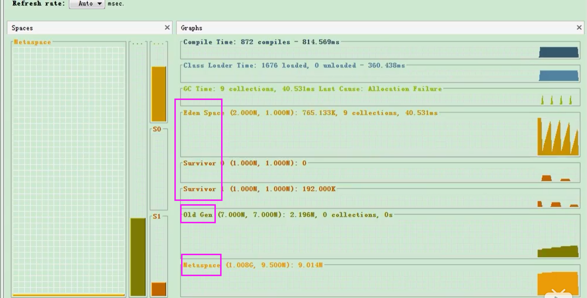Open the Refresh rate Auto dropdown
Screen dimensions: 587x298
(87, 4)
